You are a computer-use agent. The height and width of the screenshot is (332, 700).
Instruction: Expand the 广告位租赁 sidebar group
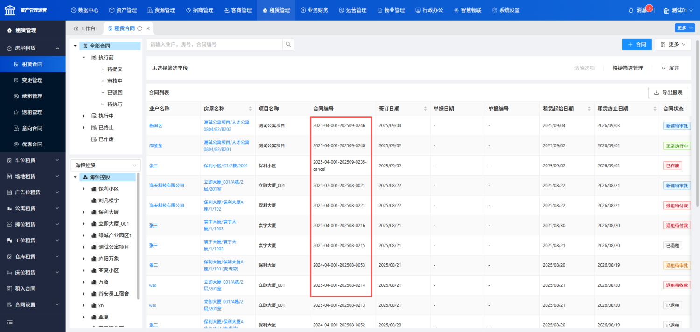coord(33,192)
